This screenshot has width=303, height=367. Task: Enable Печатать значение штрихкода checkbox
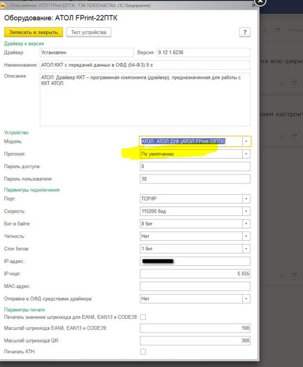143,317
